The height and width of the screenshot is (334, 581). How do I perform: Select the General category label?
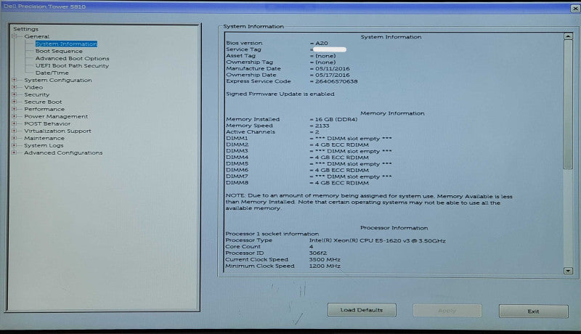click(x=37, y=36)
